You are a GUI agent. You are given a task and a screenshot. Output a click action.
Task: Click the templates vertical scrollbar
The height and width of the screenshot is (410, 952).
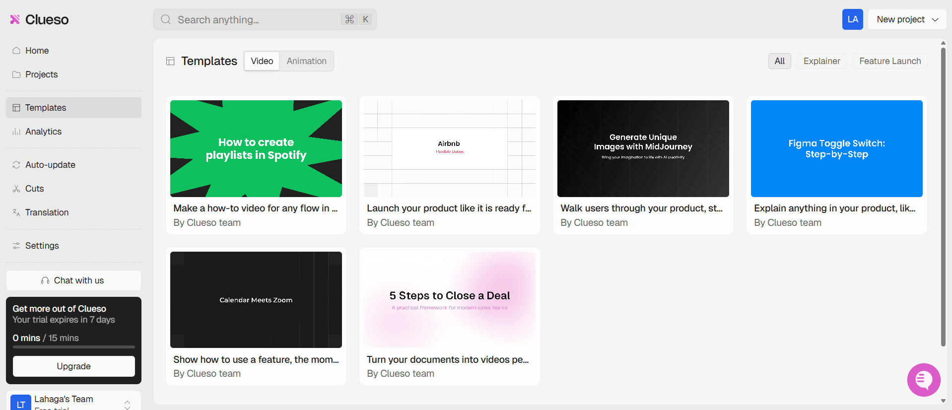click(943, 196)
